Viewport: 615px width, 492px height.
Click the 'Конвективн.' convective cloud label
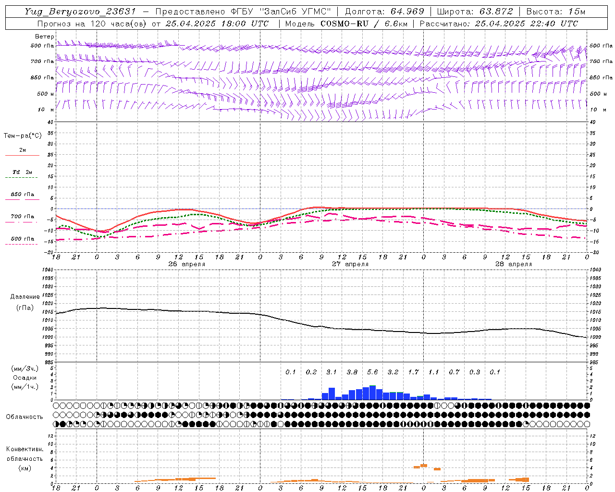click(x=25, y=449)
